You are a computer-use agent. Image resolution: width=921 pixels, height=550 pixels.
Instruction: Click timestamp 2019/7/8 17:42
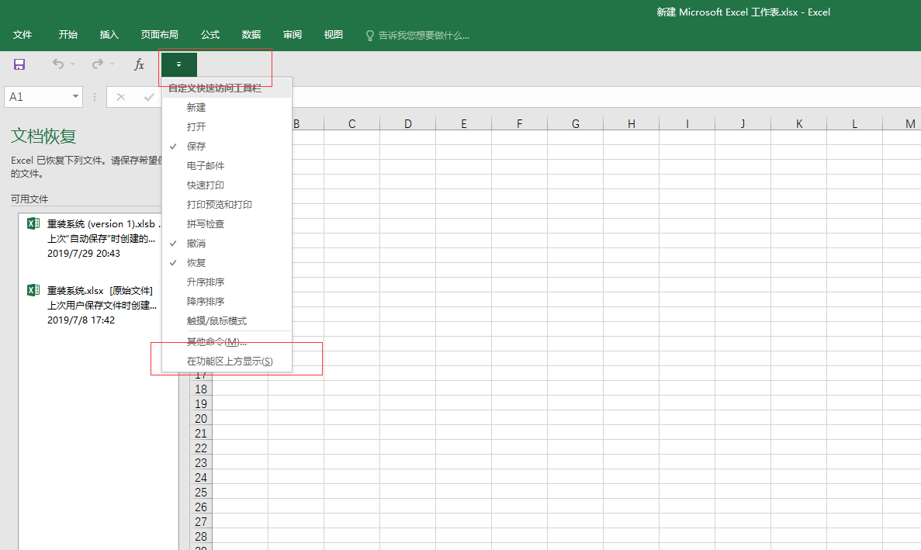point(81,320)
